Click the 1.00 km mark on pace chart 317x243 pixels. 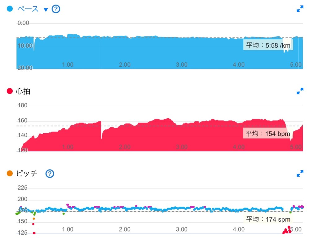pyautogui.click(x=68, y=65)
